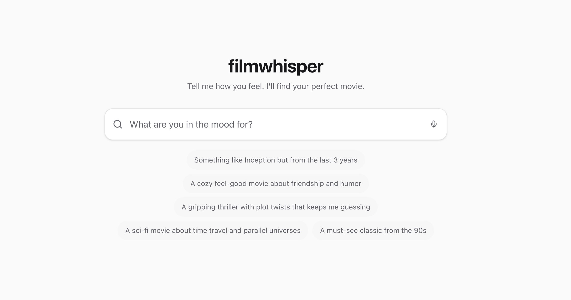Choose the must-see 90s classic suggestion

click(373, 230)
